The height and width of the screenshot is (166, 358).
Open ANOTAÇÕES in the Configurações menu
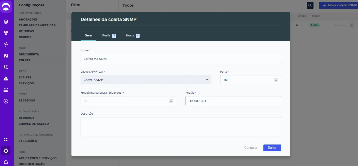point(28,19)
